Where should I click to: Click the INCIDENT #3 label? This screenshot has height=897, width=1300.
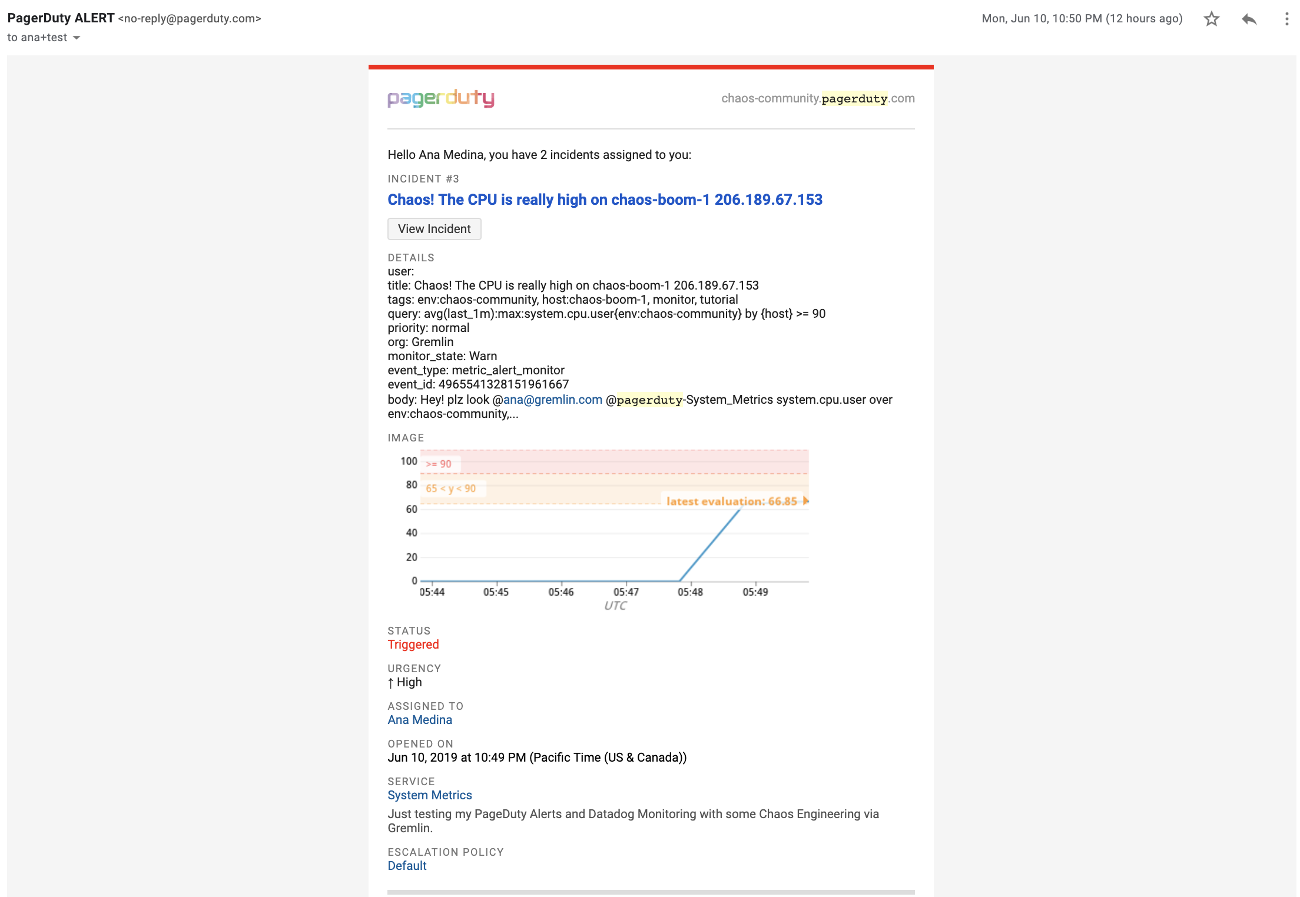point(423,179)
